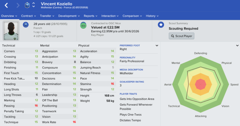The height and width of the screenshot is (126, 240).
Task: Click the French nationality badge near age
Action: (26, 25)
